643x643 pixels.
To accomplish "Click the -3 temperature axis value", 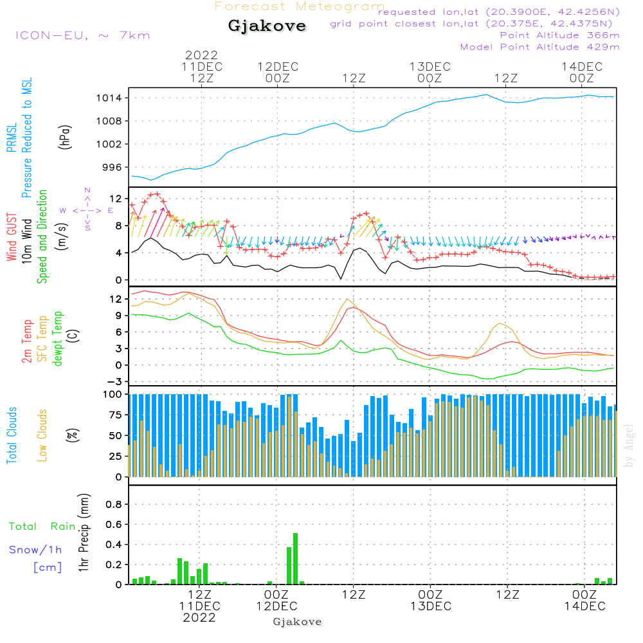I will pos(115,382).
